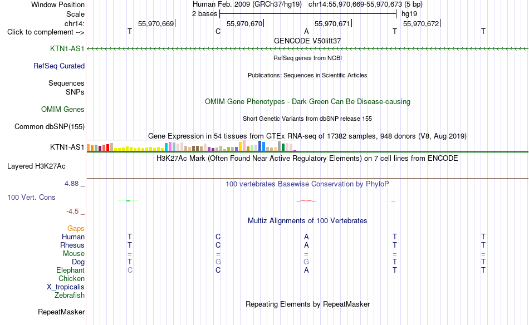Viewport: 529px width, 325px height.
Task: Click 'Repeating Elements by RepeatMasker' title
Action: [307, 304]
